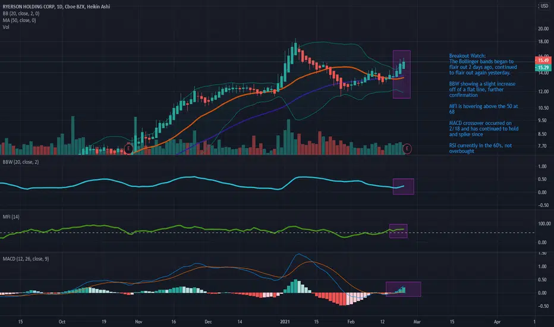Viewport: 554px width, 327px height.
Task: Click the 2021 label on time axis
Action: 285,322
